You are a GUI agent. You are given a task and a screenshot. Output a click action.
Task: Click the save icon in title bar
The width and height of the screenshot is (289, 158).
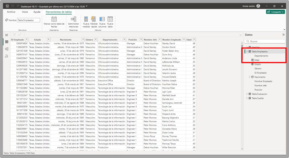[x=7, y=6]
